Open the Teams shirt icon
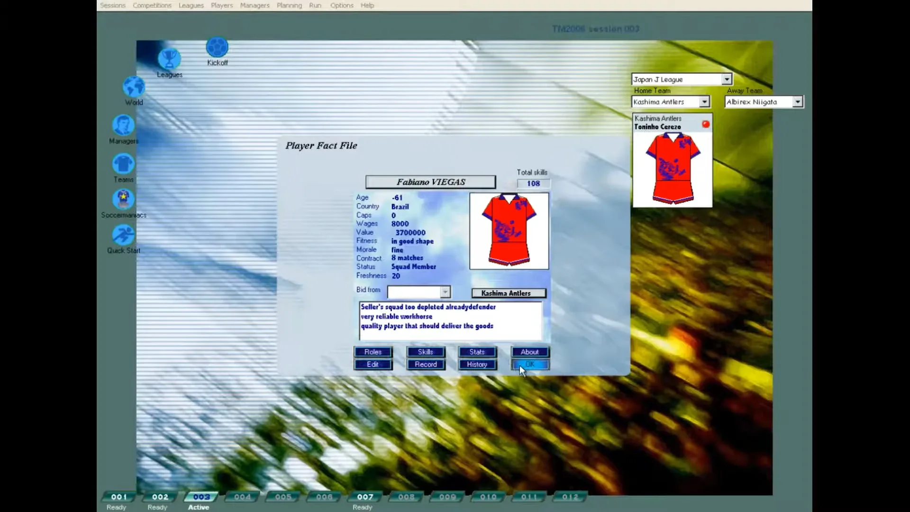Viewport: 910px width, 512px height. point(123,164)
